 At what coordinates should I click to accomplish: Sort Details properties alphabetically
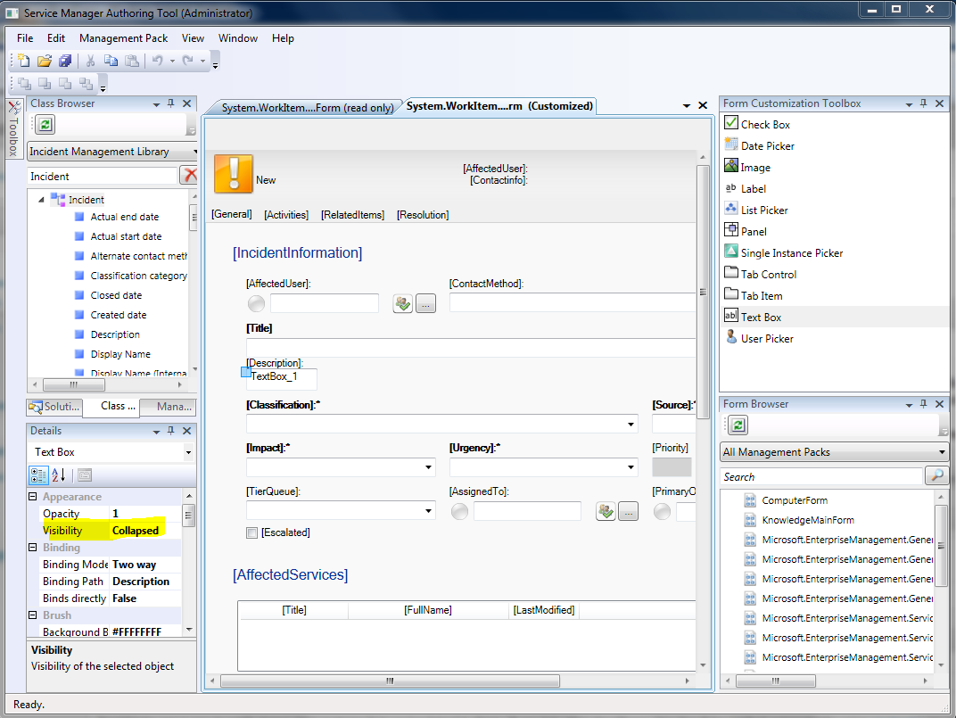pyautogui.click(x=59, y=475)
